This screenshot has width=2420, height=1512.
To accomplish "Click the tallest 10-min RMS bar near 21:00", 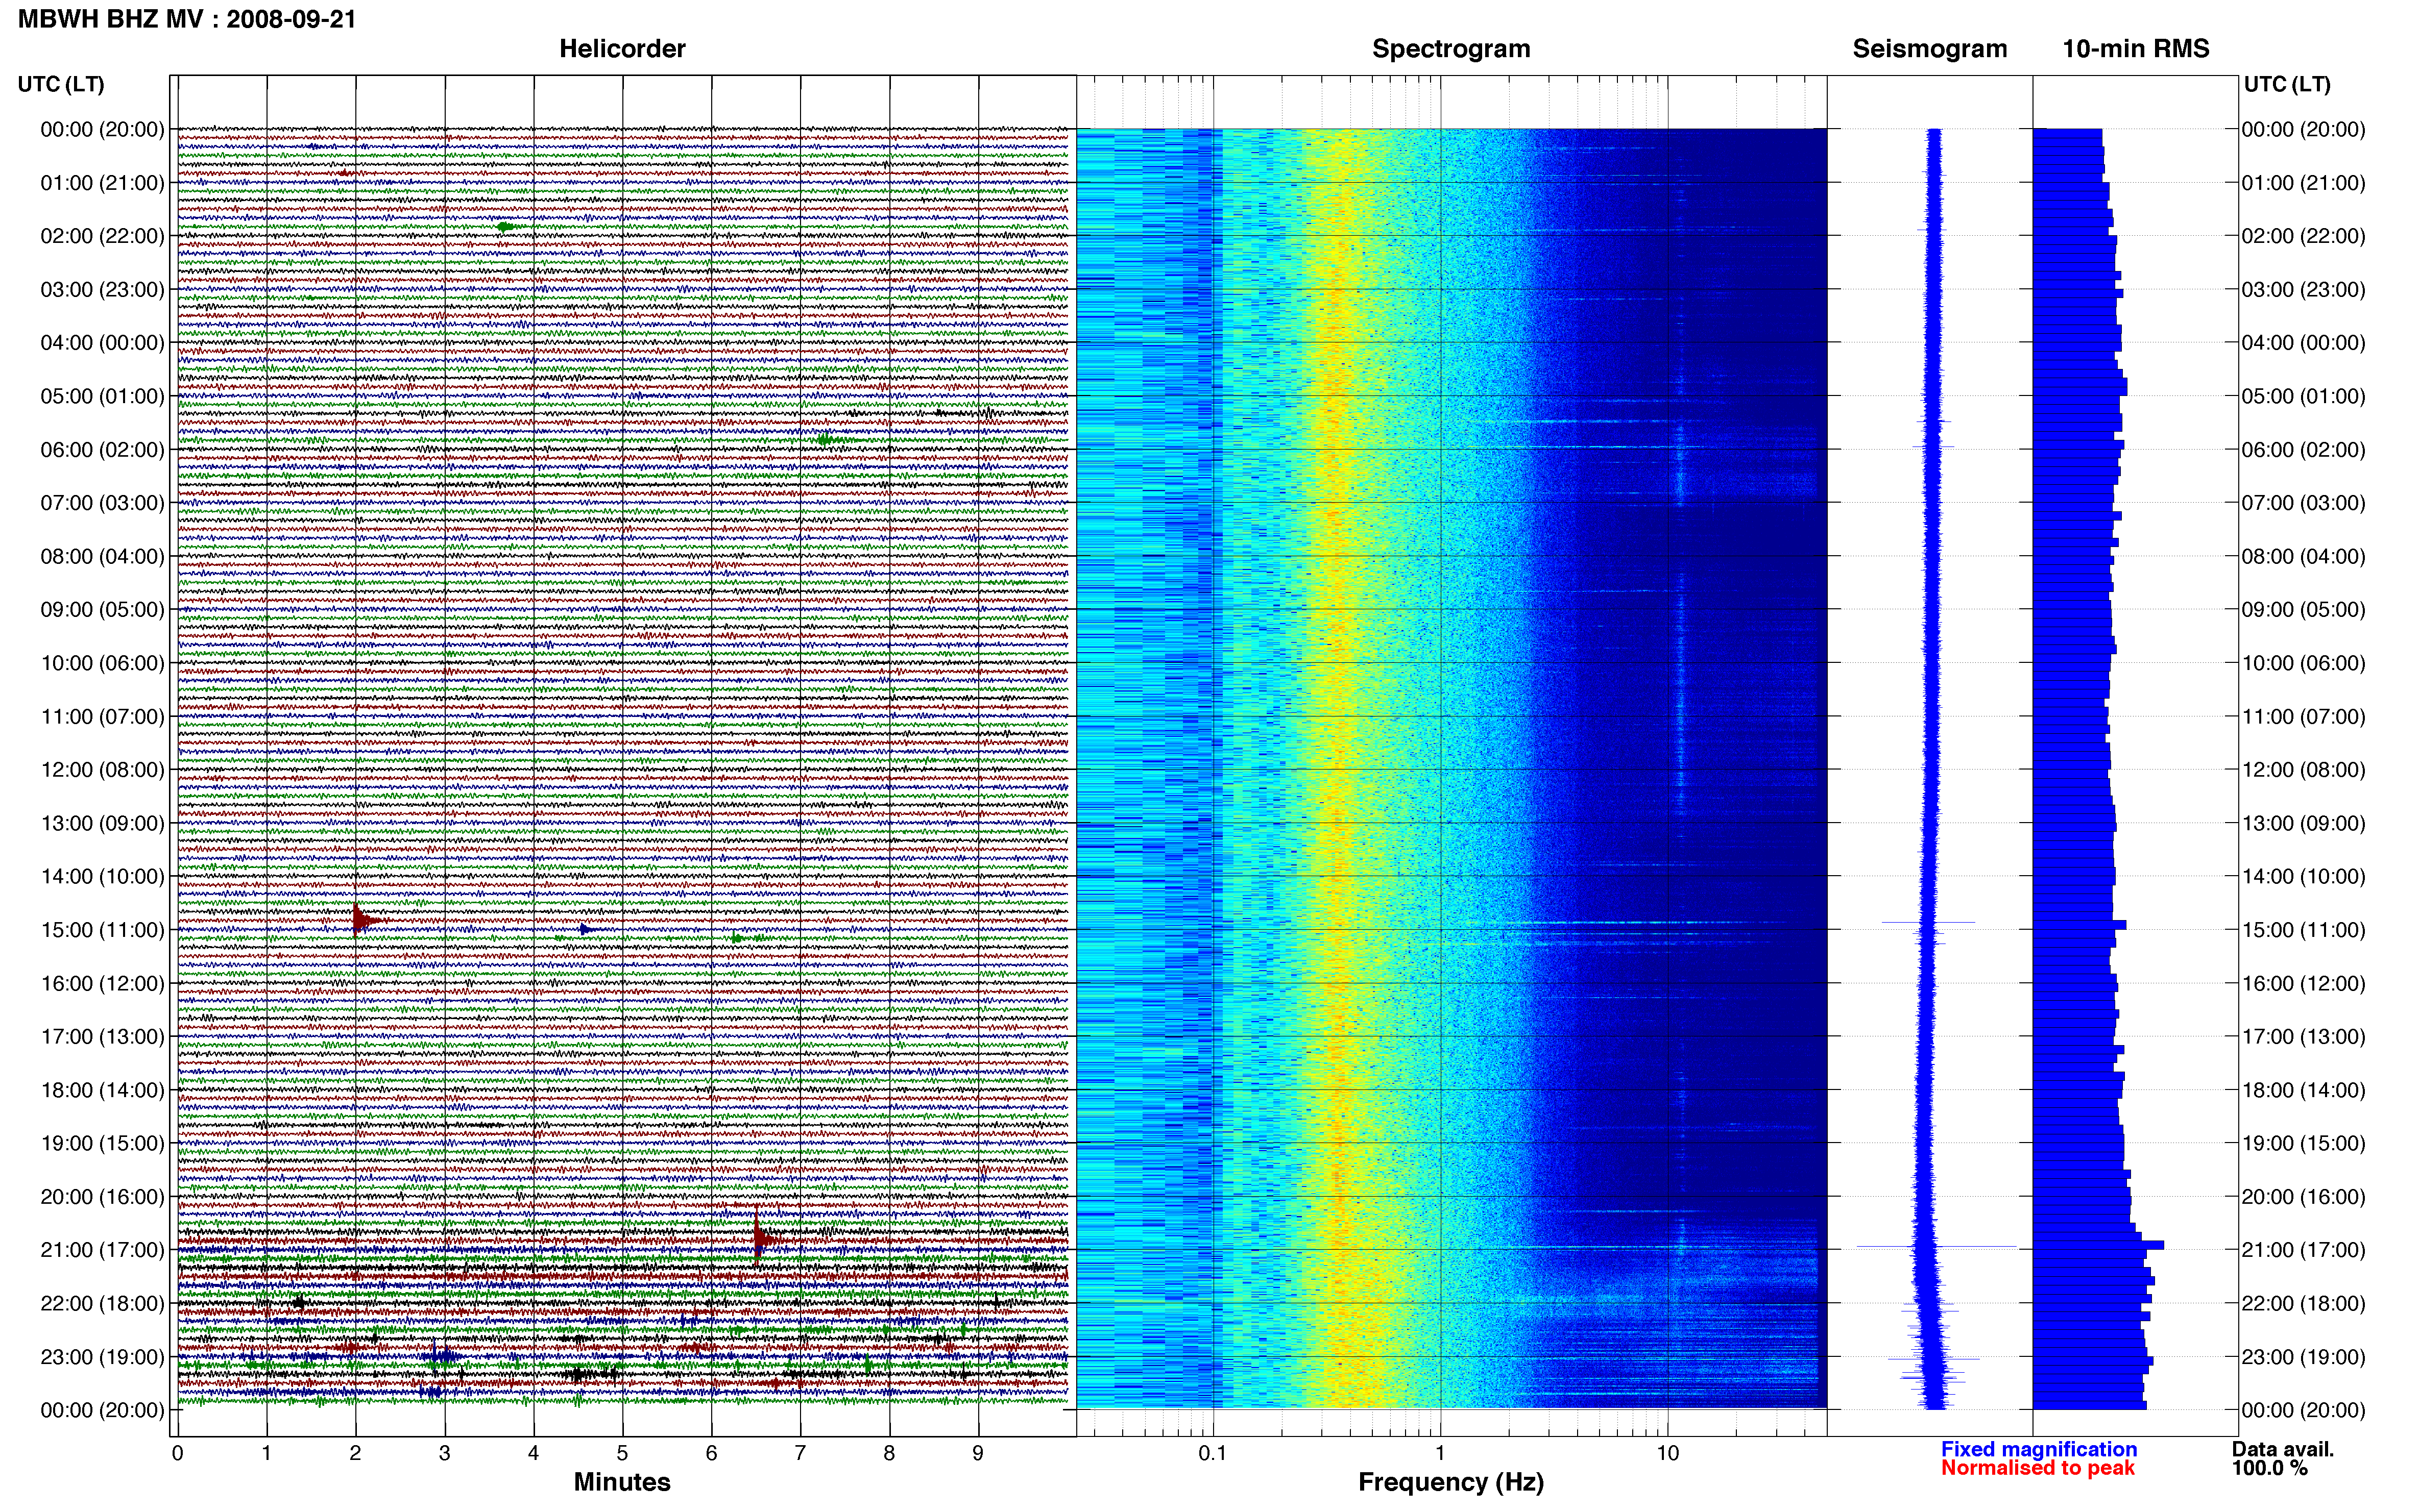I will tap(2098, 1245).
